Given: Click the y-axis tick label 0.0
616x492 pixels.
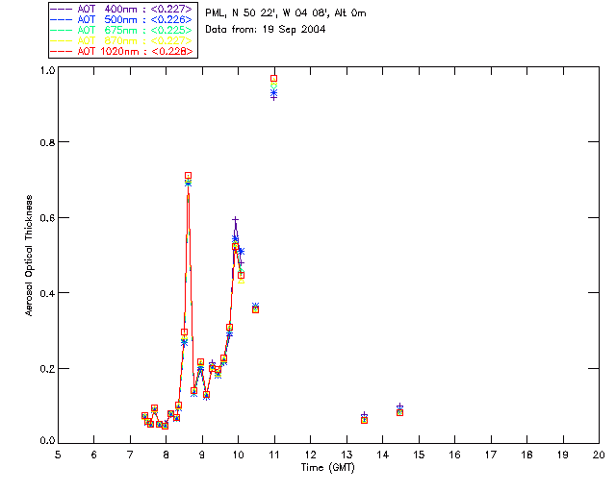Looking at the screenshot, I should tap(47, 440).
